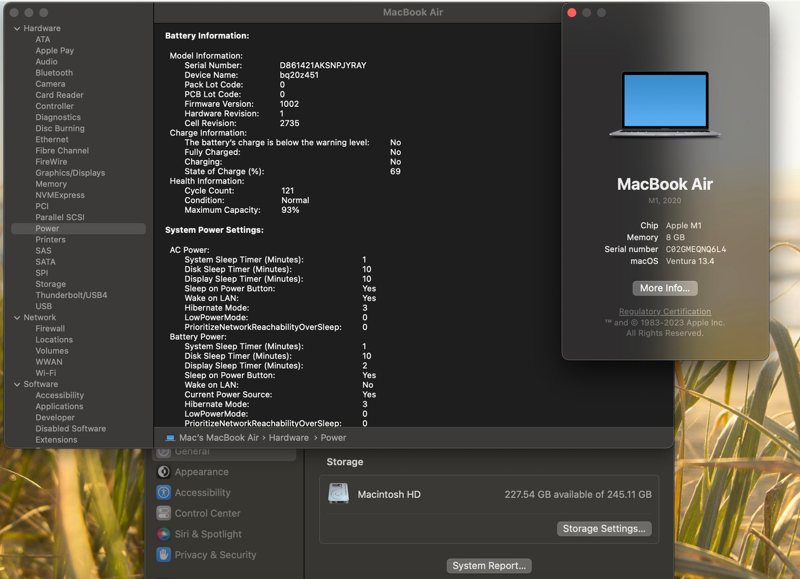
Task: Open Control Center settings icon
Action: (x=163, y=514)
